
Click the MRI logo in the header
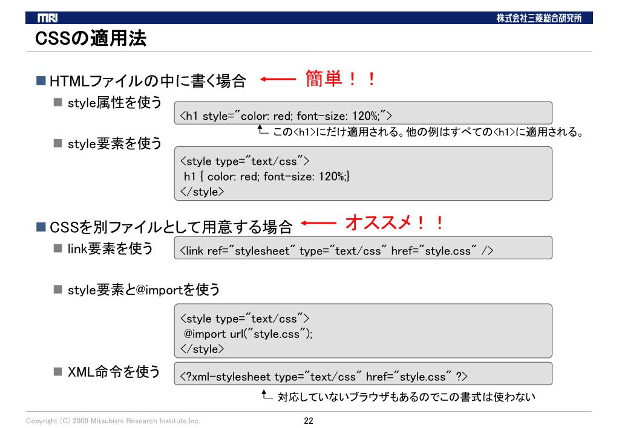[47, 18]
